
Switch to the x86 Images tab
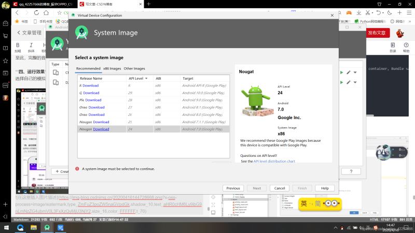coord(112,68)
